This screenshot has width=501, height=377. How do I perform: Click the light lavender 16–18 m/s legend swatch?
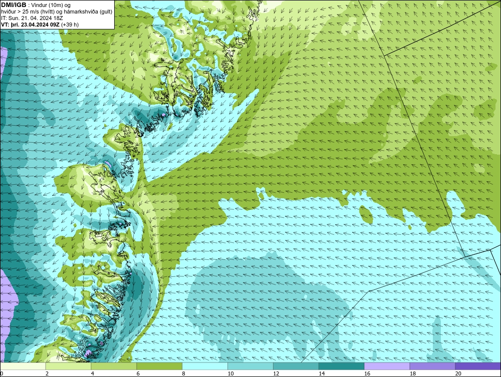coord(387,366)
